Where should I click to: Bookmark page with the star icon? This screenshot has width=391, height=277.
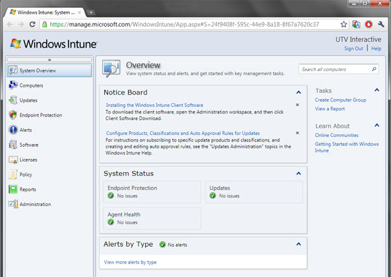tap(343, 24)
